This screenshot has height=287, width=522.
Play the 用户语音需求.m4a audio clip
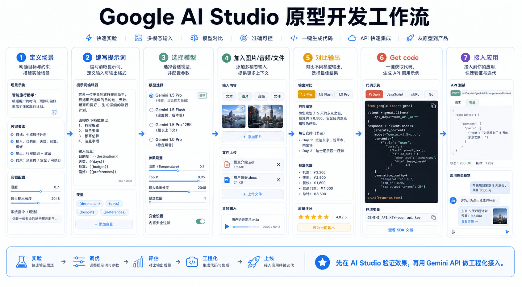[227, 227]
